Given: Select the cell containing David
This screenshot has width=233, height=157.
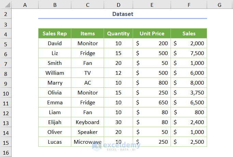Looking at the screenshot, I should tap(55, 43).
